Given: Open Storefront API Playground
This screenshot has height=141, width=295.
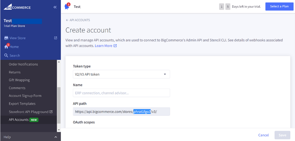Looking at the screenshot, I should 29,112.
